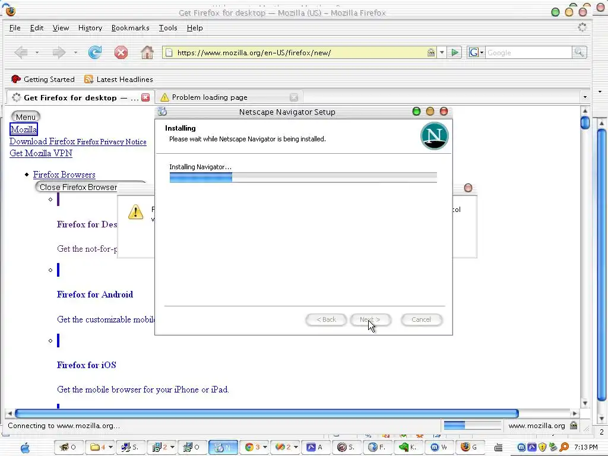Close the Problem loading page tab
The height and width of the screenshot is (456, 608).
click(x=294, y=97)
